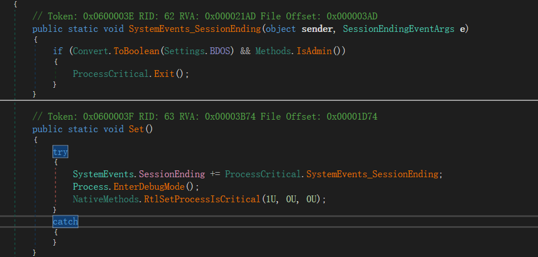The width and height of the screenshot is (538, 257).
Task: Click the Process class before EnterDebugMode
Action: coord(91,186)
